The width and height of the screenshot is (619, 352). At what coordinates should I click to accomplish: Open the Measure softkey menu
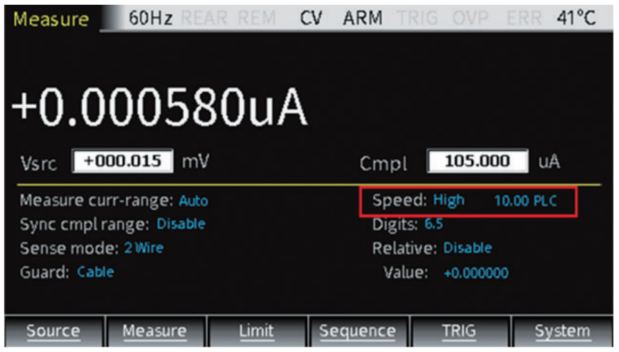(x=155, y=330)
